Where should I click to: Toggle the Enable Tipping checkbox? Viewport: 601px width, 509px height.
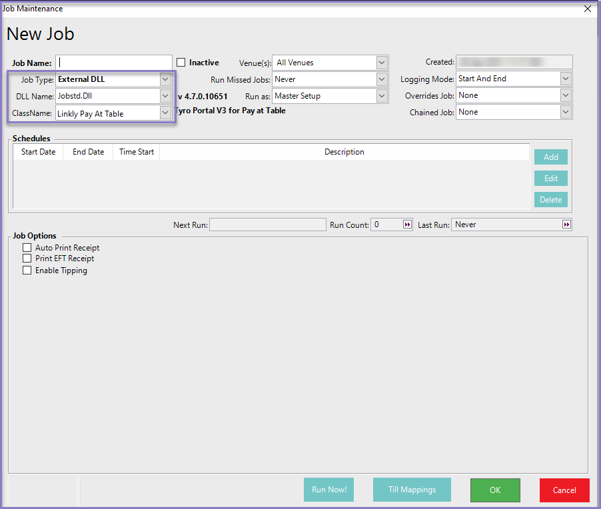point(27,270)
